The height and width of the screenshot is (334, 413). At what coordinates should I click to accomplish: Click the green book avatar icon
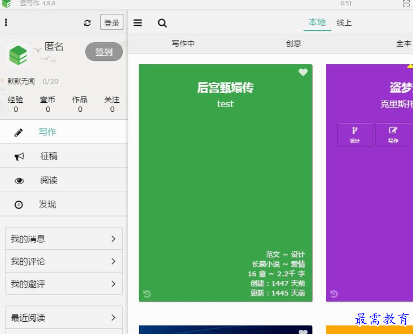pos(18,55)
